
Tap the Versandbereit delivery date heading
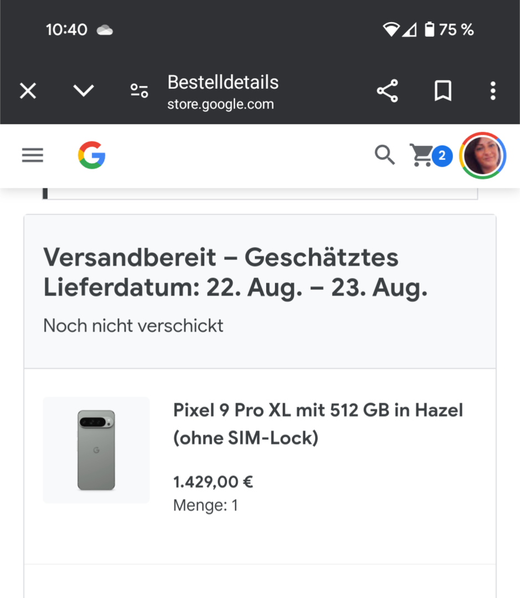235,272
